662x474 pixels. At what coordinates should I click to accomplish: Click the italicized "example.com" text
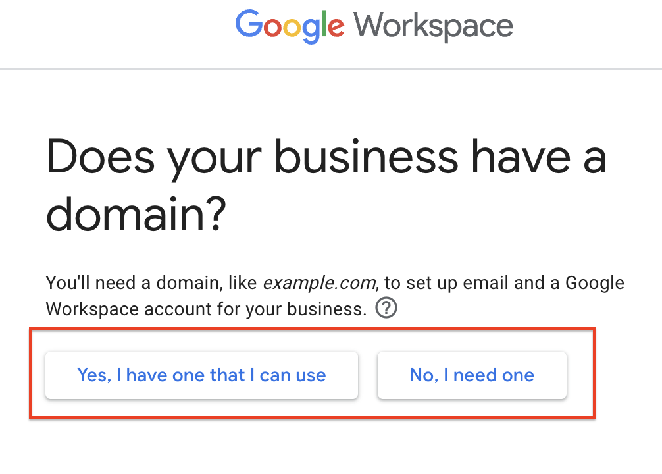pos(318,282)
